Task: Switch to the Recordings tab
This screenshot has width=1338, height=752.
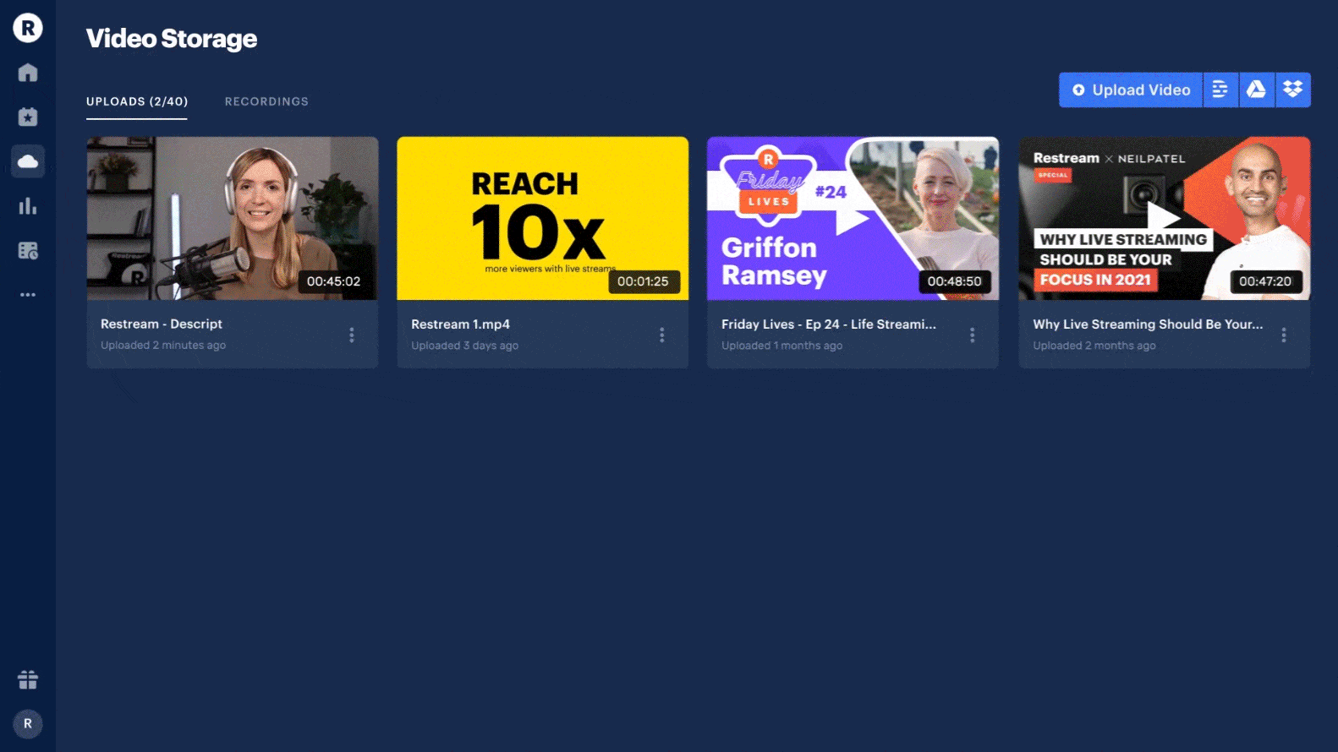Action: [266, 101]
